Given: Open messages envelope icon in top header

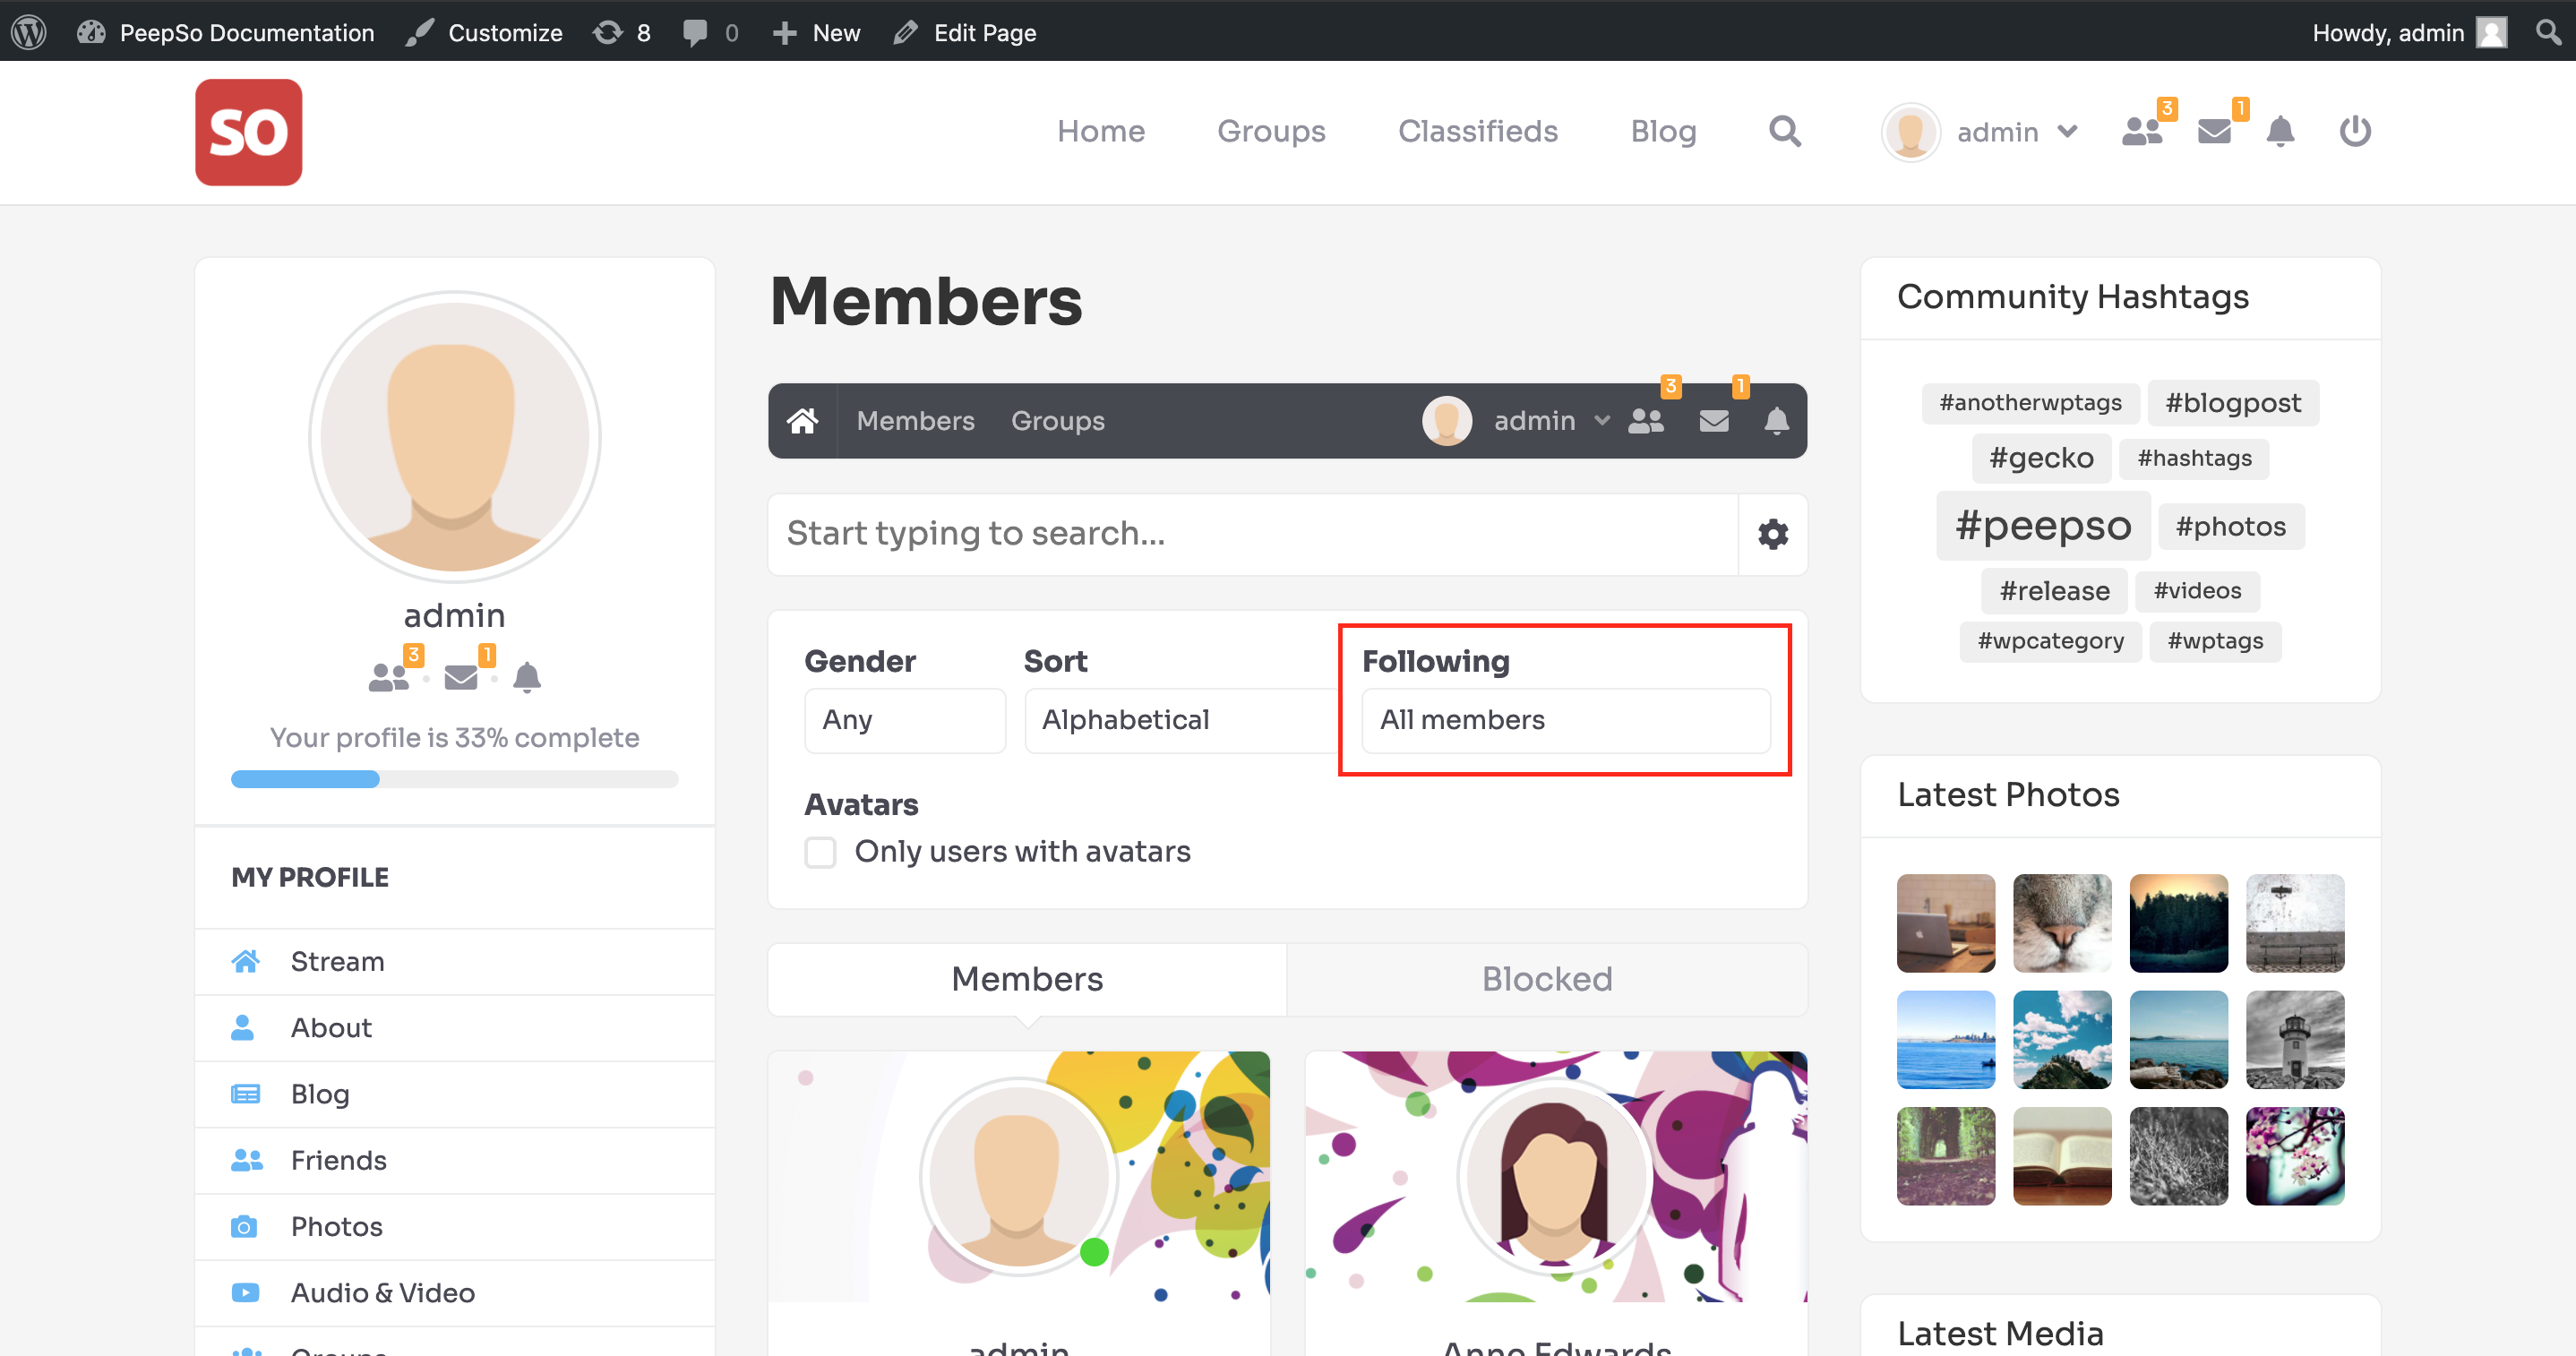Looking at the screenshot, I should (x=2214, y=131).
